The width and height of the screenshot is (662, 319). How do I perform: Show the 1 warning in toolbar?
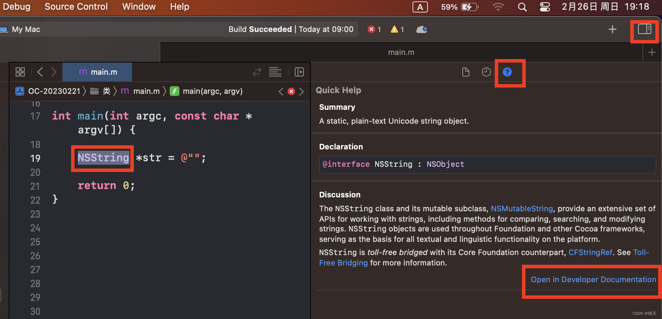(397, 29)
